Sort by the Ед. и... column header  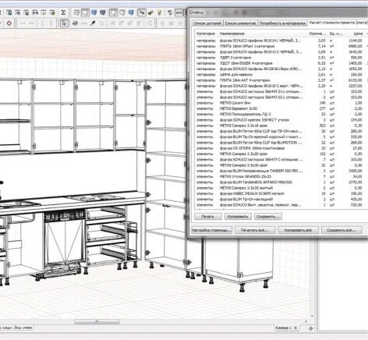[x=336, y=34]
